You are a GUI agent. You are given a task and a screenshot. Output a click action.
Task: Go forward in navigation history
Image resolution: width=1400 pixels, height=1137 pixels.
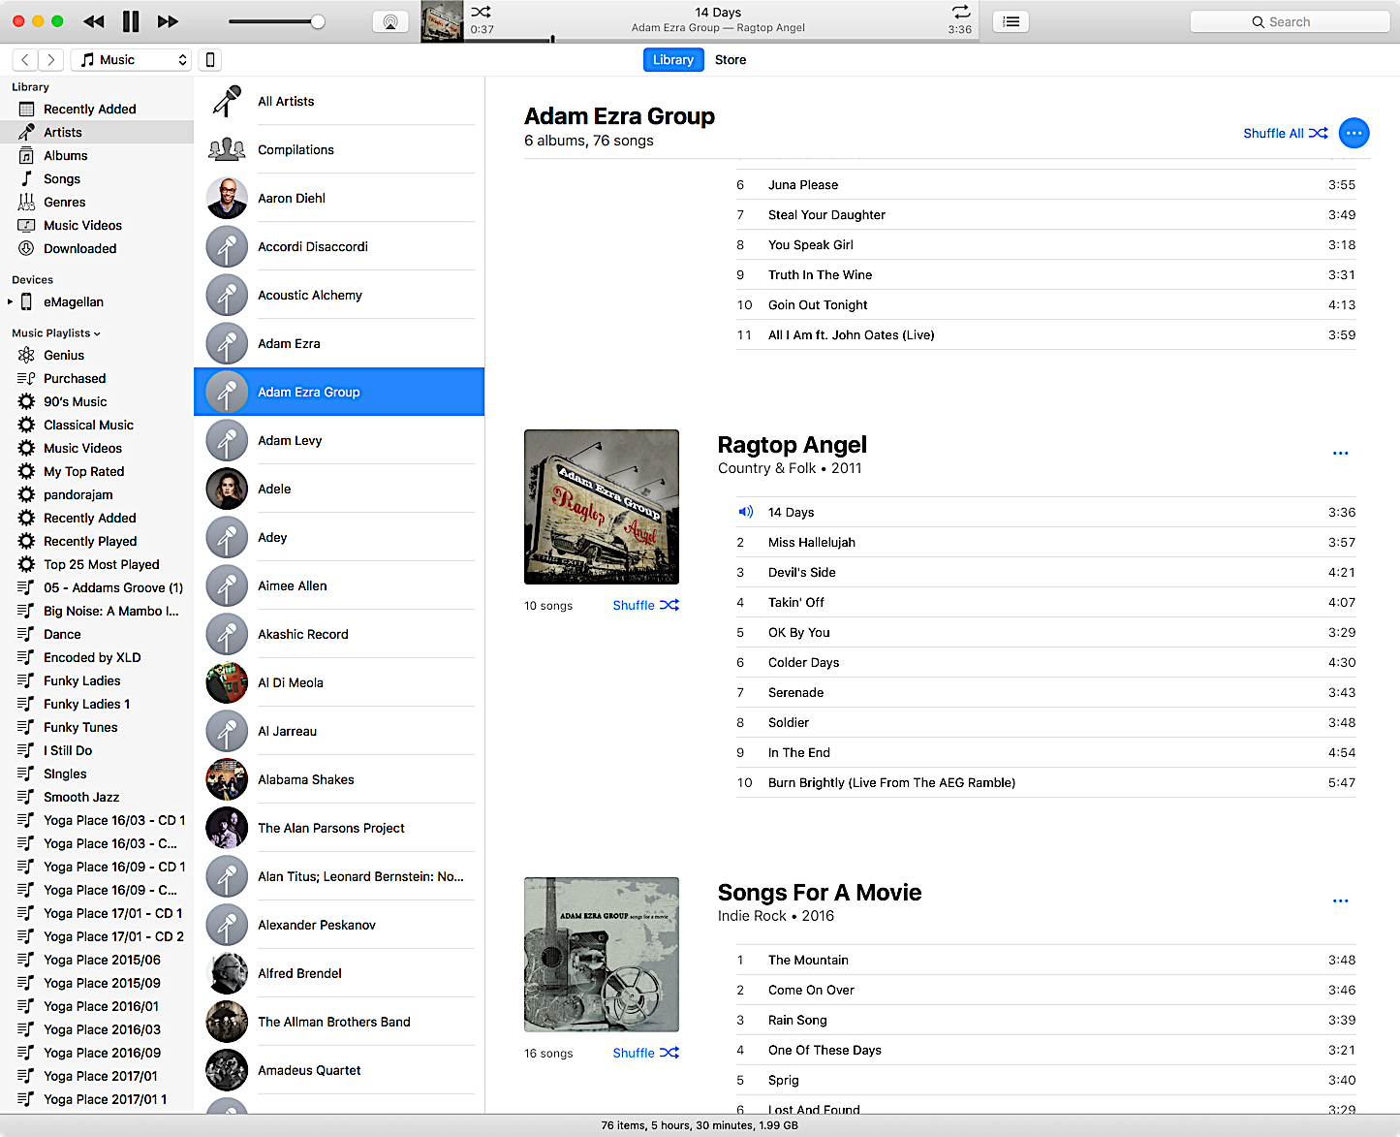click(51, 60)
